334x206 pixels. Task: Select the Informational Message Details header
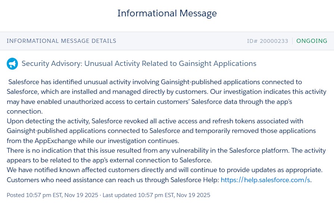click(x=62, y=41)
